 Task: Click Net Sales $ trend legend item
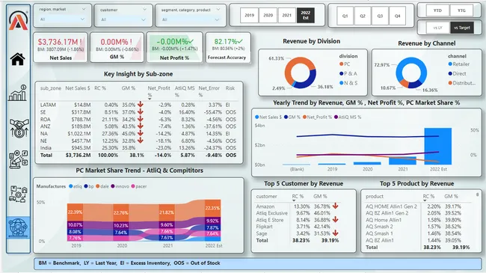pyautogui.click(x=268, y=117)
